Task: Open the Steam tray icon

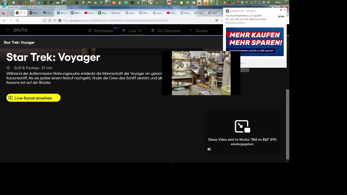Action: [234, 3]
